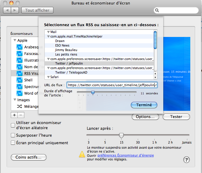Click into the URL de flux field
Viewport: 202px width, 173px height.
112,85
